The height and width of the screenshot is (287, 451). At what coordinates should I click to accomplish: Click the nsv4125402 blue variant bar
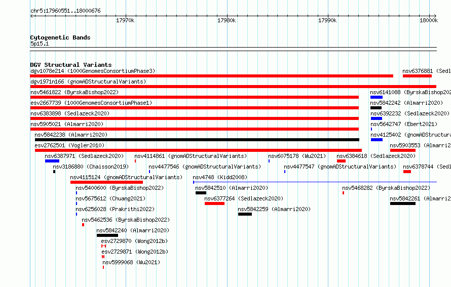377,140
